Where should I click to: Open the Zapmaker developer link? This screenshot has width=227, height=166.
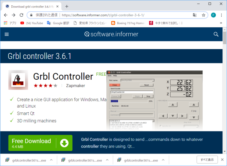(76, 86)
